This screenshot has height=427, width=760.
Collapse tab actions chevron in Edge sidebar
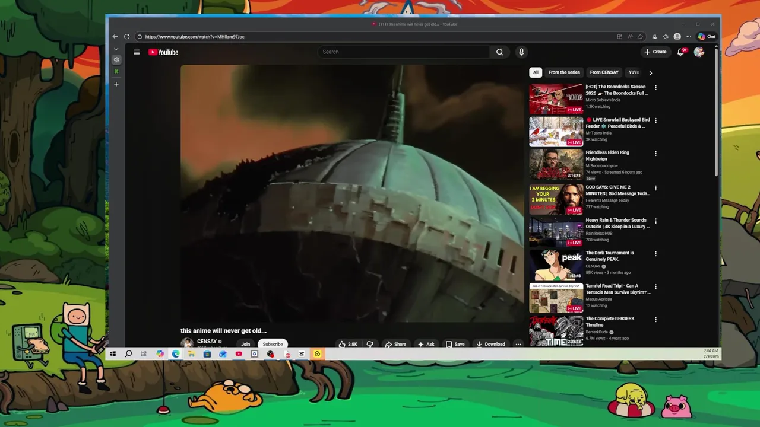[x=116, y=49]
